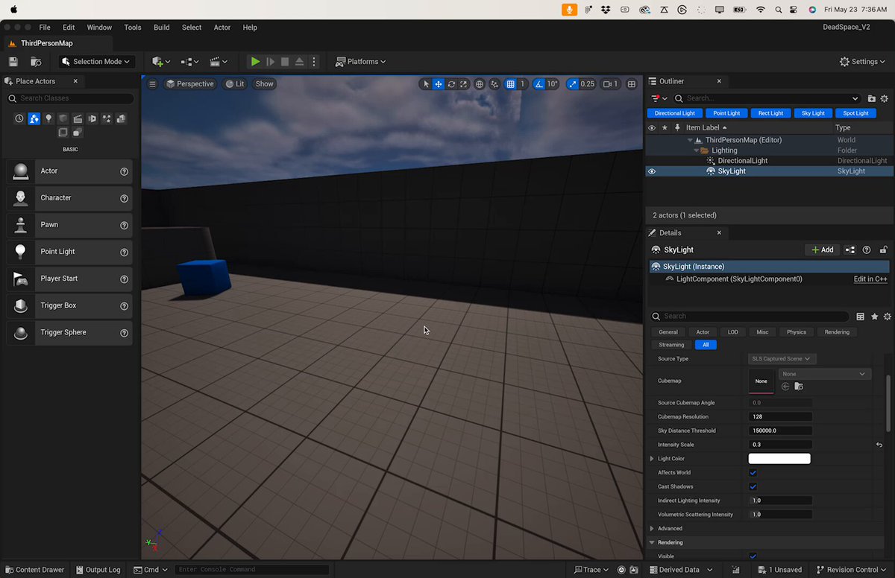Activate the Rotate objects tool
The width and height of the screenshot is (895, 578).
click(451, 84)
